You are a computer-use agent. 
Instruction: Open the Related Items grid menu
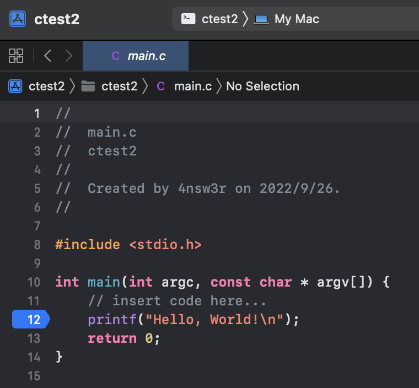(x=16, y=56)
